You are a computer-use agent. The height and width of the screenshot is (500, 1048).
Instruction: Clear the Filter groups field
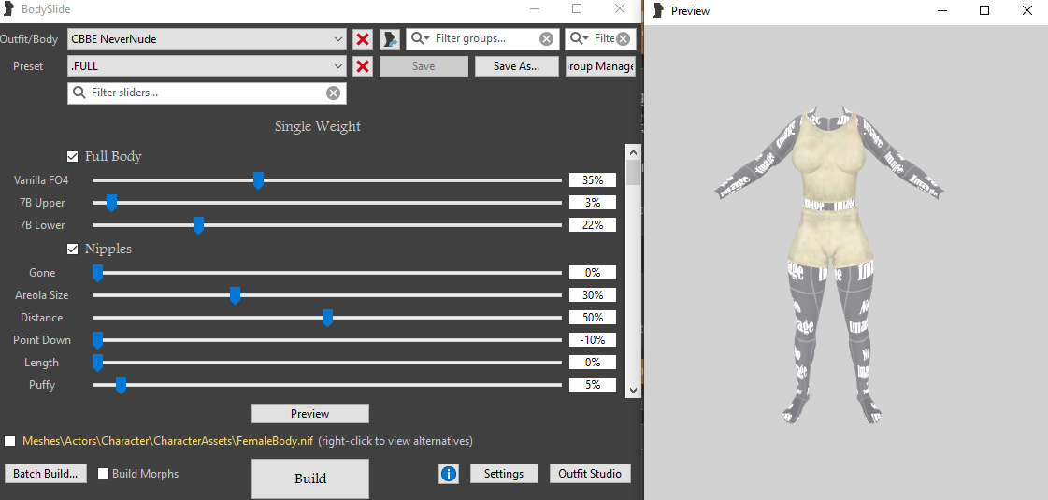(546, 38)
